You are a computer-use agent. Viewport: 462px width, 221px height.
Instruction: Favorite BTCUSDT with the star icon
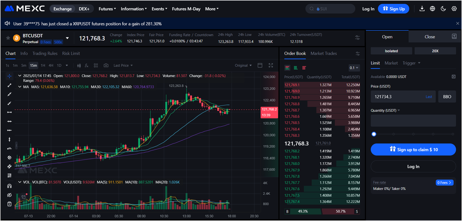coord(8,38)
